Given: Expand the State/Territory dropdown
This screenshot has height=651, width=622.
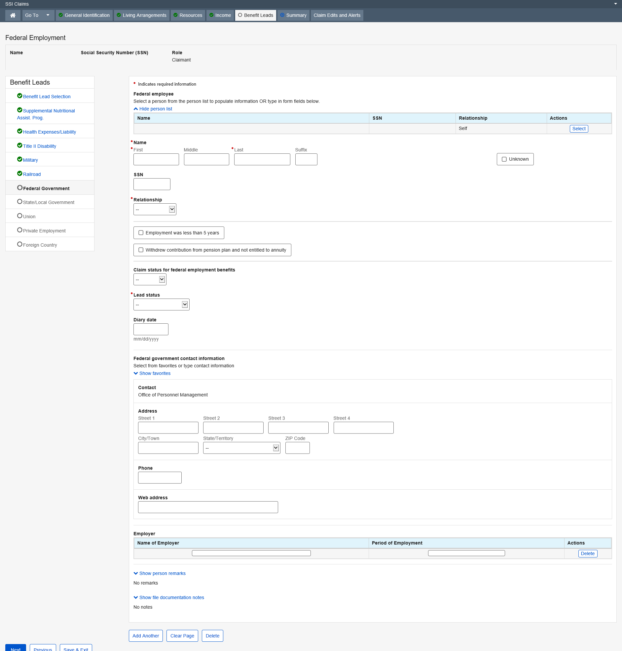Looking at the screenshot, I should point(241,448).
